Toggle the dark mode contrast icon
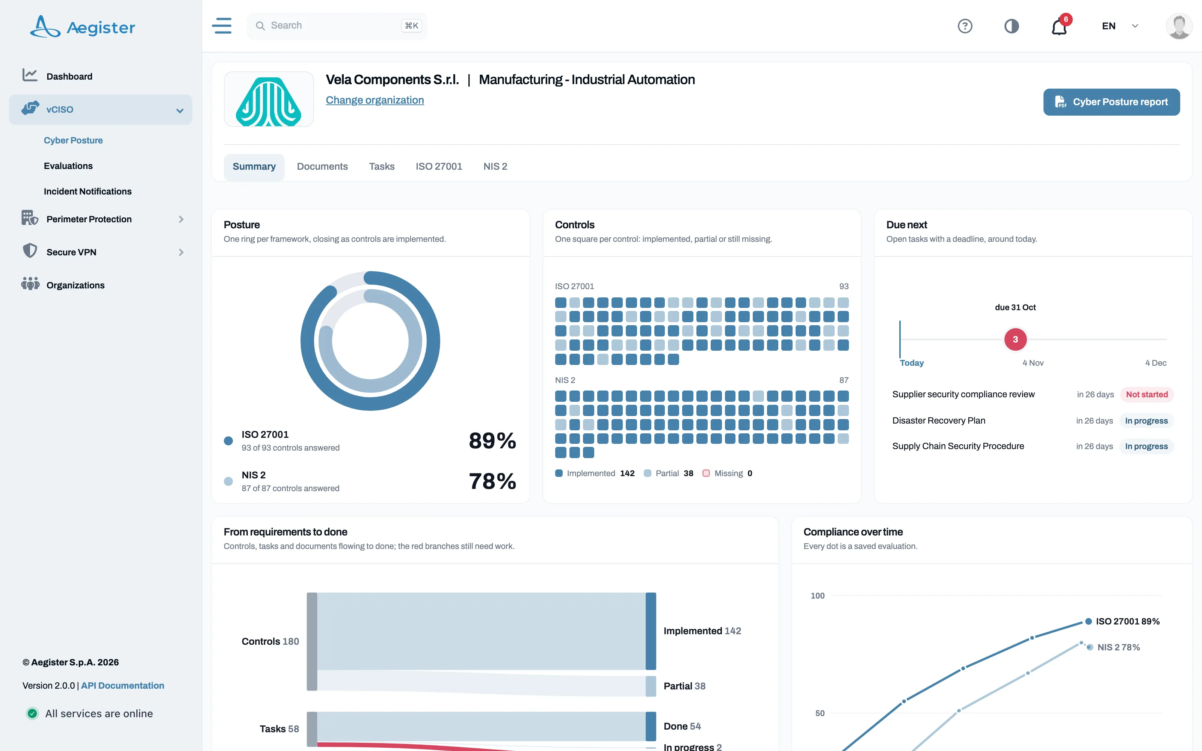This screenshot has height=751, width=1202. pyautogui.click(x=1011, y=26)
